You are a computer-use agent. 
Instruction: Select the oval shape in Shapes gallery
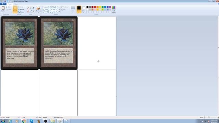click(48, 7)
